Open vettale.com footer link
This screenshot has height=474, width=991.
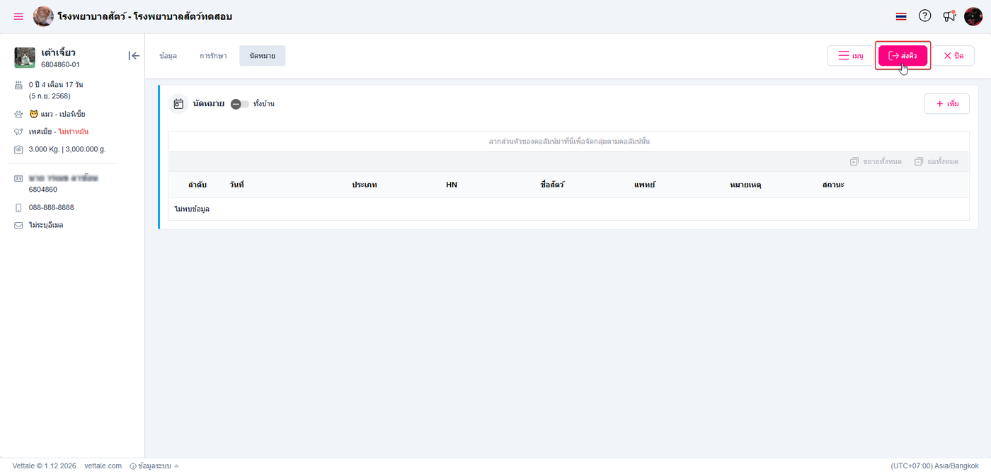point(103,466)
